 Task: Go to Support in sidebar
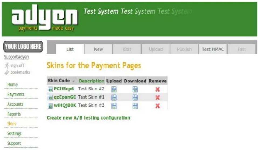14,143
